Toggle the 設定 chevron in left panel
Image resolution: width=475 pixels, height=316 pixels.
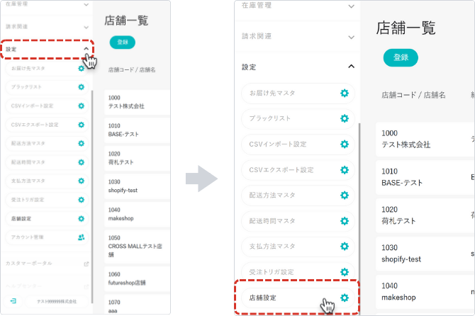click(x=86, y=49)
